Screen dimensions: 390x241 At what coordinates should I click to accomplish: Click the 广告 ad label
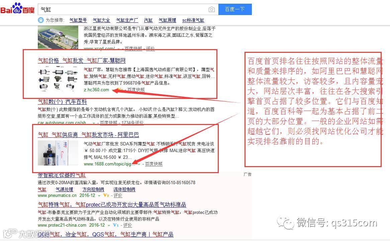pos(248,174)
